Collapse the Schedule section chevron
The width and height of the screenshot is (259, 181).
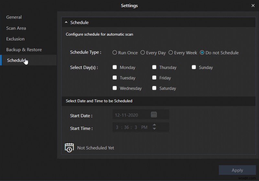click(x=66, y=22)
